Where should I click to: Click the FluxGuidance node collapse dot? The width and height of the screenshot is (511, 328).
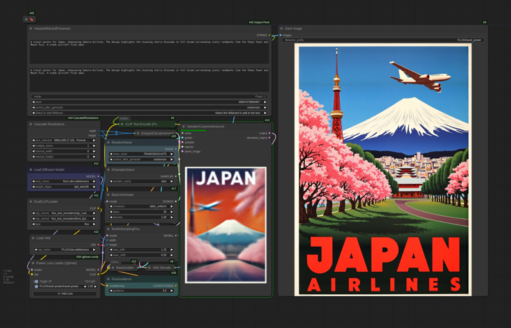[109, 279]
